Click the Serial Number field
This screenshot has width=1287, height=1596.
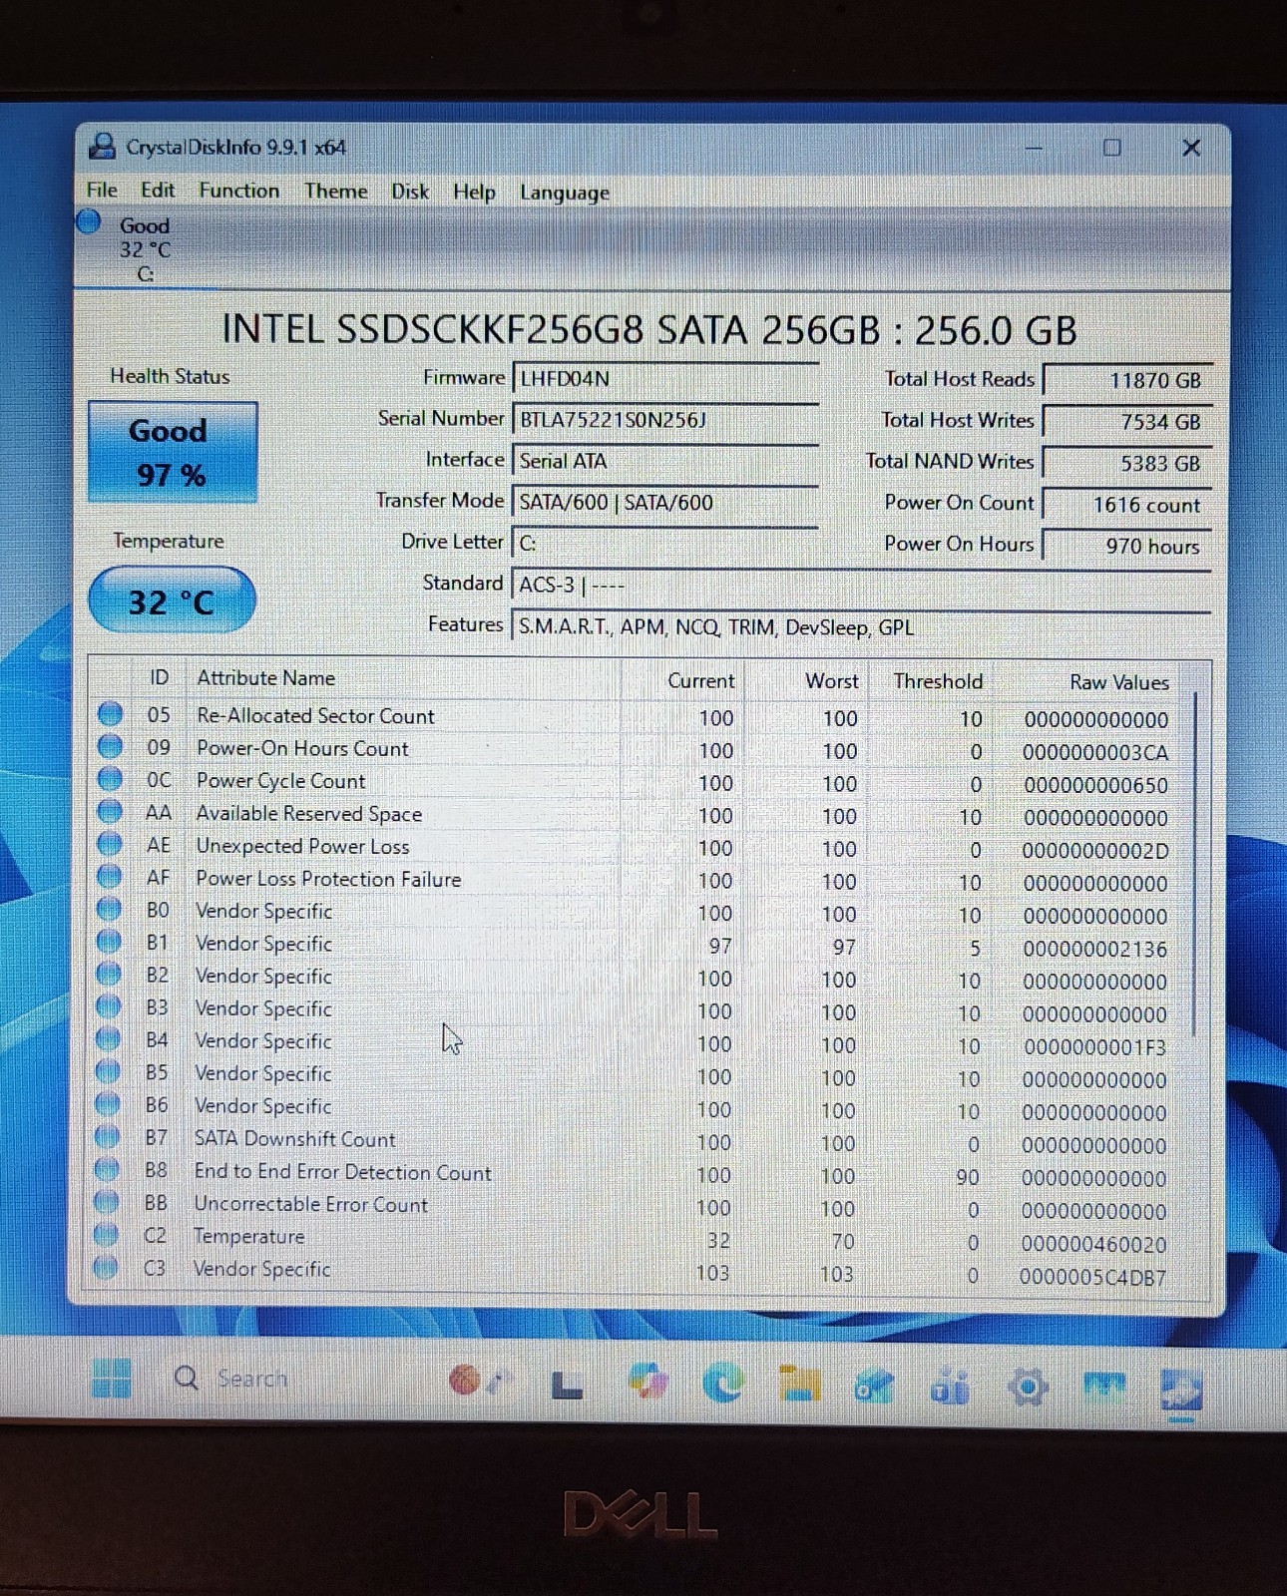pyautogui.click(x=665, y=420)
